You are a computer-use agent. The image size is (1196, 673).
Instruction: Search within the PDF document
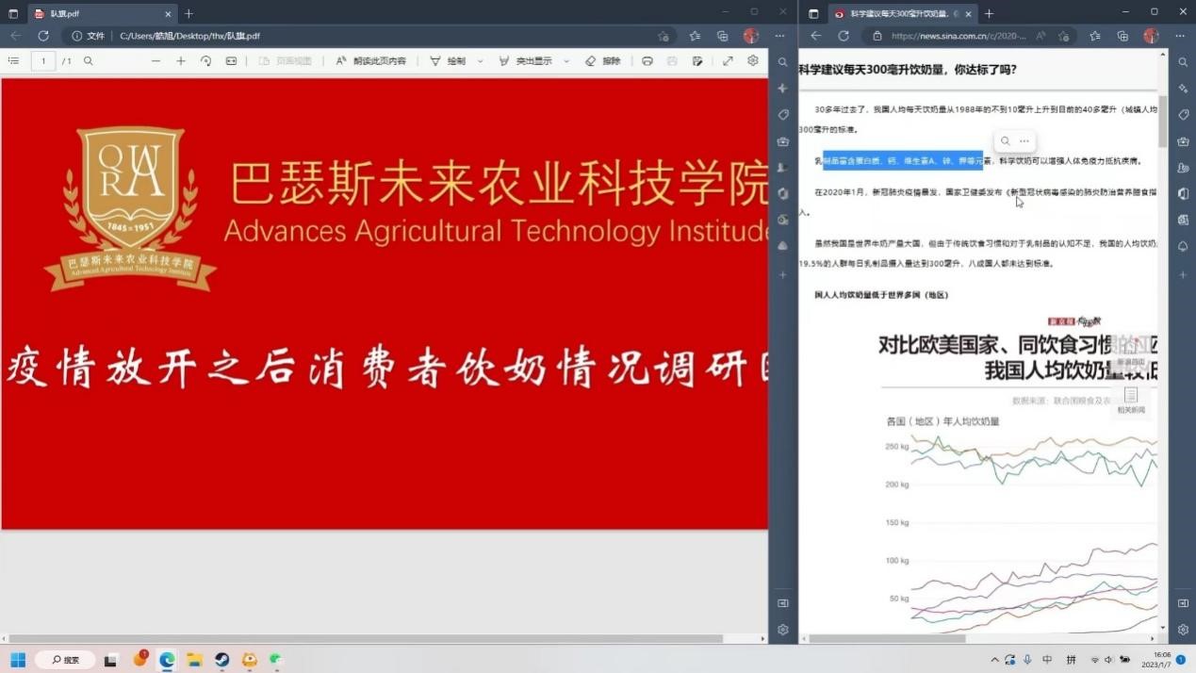89,61
